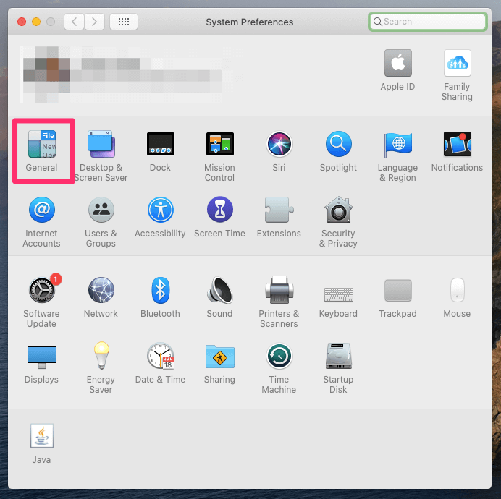This screenshot has width=501, height=499.
Task: Click the back navigation arrow
Action: click(74, 22)
